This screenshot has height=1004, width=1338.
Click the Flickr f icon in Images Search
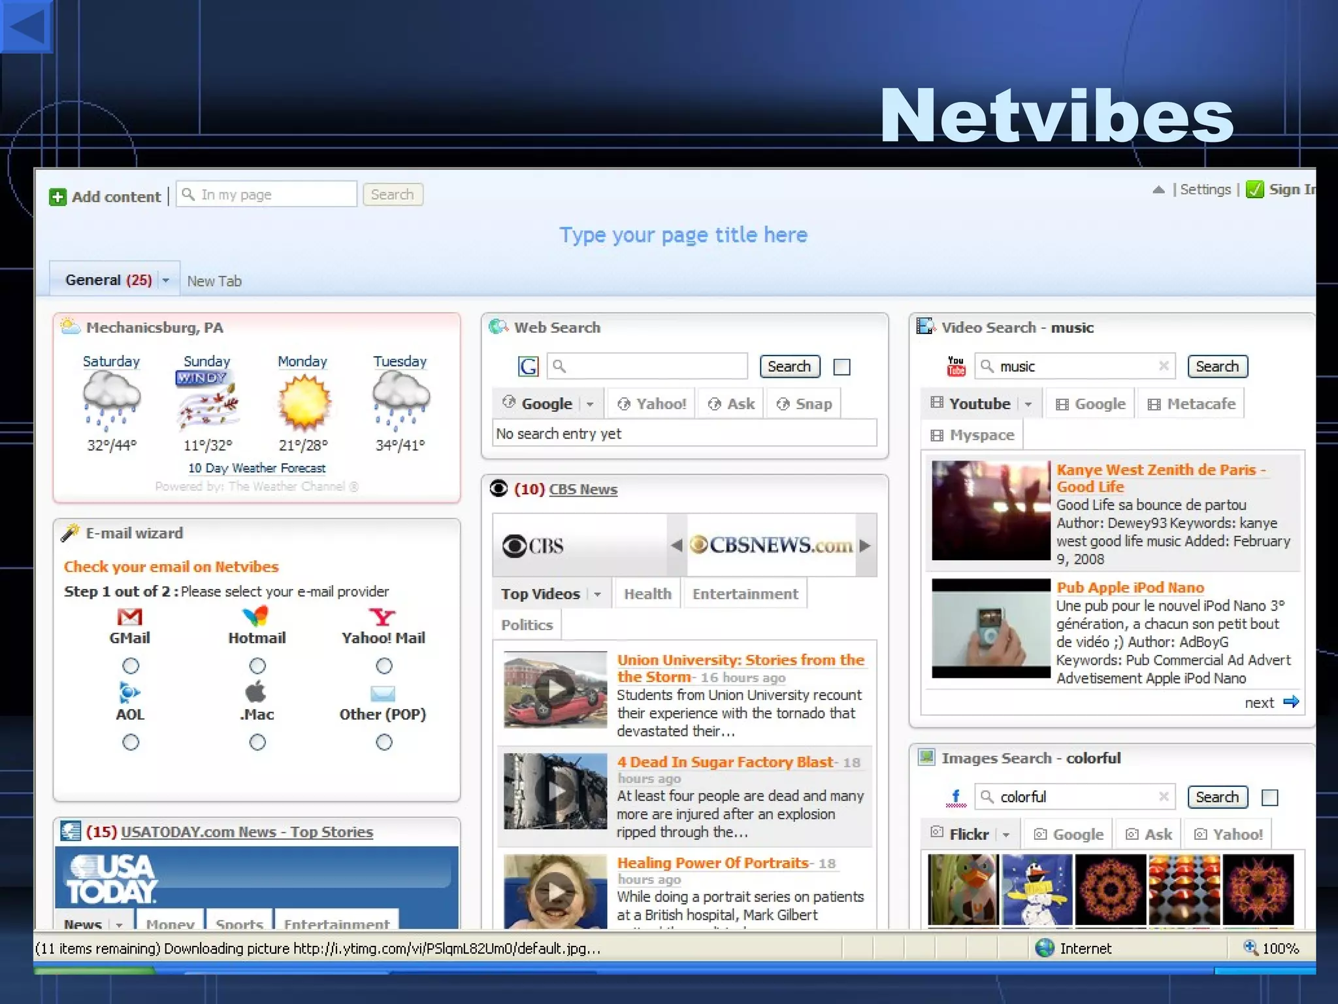tap(956, 797)
